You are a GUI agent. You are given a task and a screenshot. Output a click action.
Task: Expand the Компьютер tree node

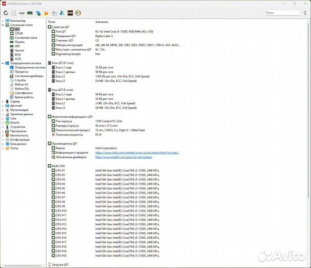coord(2,20)
